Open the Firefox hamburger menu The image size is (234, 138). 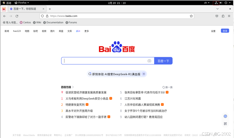[x=229, y=16]
